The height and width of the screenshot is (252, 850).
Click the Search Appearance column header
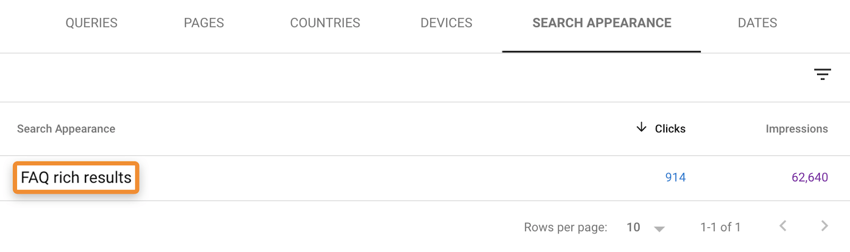pyautogui.click(x=66, y=129)
